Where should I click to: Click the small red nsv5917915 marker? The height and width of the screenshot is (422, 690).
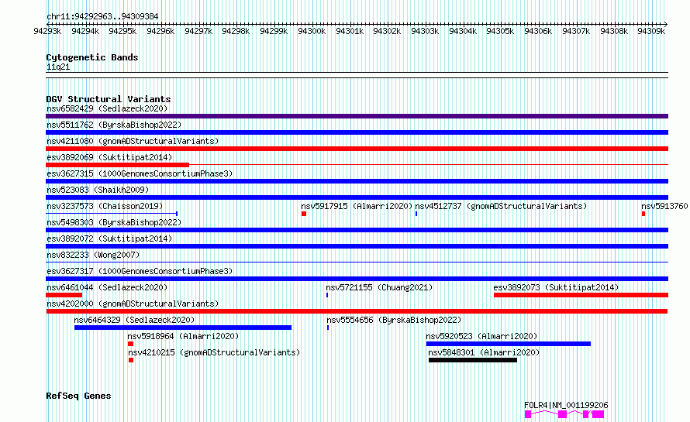pyautogui.click(x=304, y=214)
